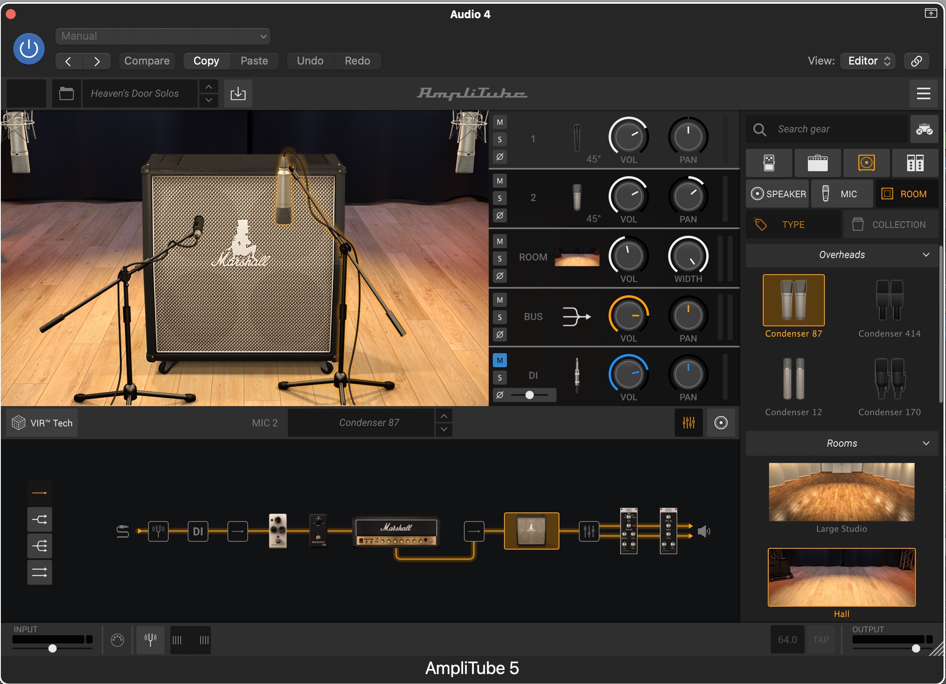946x684 pixels.
Task: Click the mixer block after the cabinet
Action: tap(589, 531)
